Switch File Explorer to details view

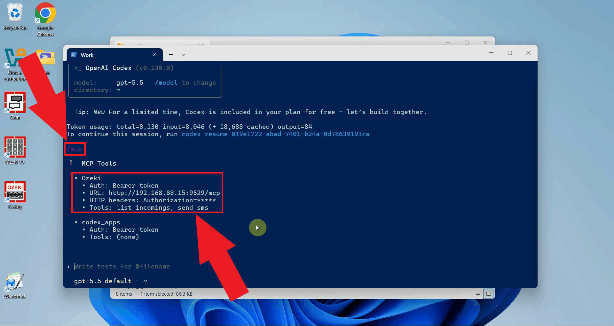(x=478, y=294)
